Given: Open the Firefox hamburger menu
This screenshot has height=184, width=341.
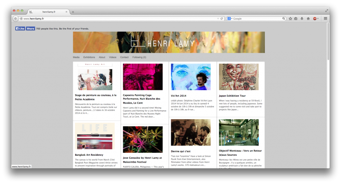Looking at the screenshot, I should tap(325, 19).
